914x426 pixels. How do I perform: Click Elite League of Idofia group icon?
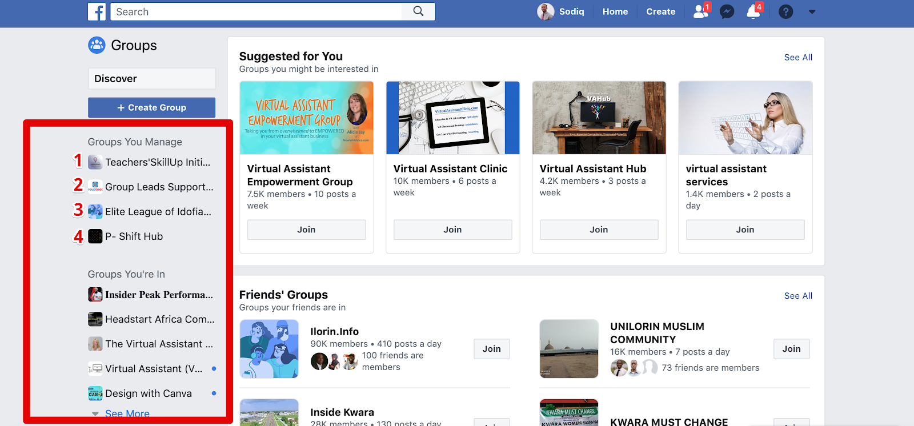(x=95, y=211)
